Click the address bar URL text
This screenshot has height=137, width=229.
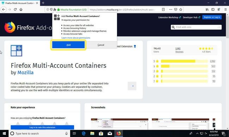click(122, 9)
